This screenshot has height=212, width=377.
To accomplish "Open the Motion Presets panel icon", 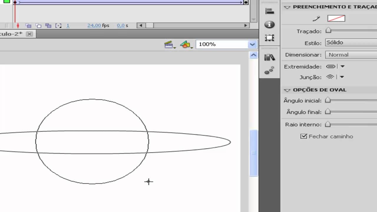I will (269, 70).
